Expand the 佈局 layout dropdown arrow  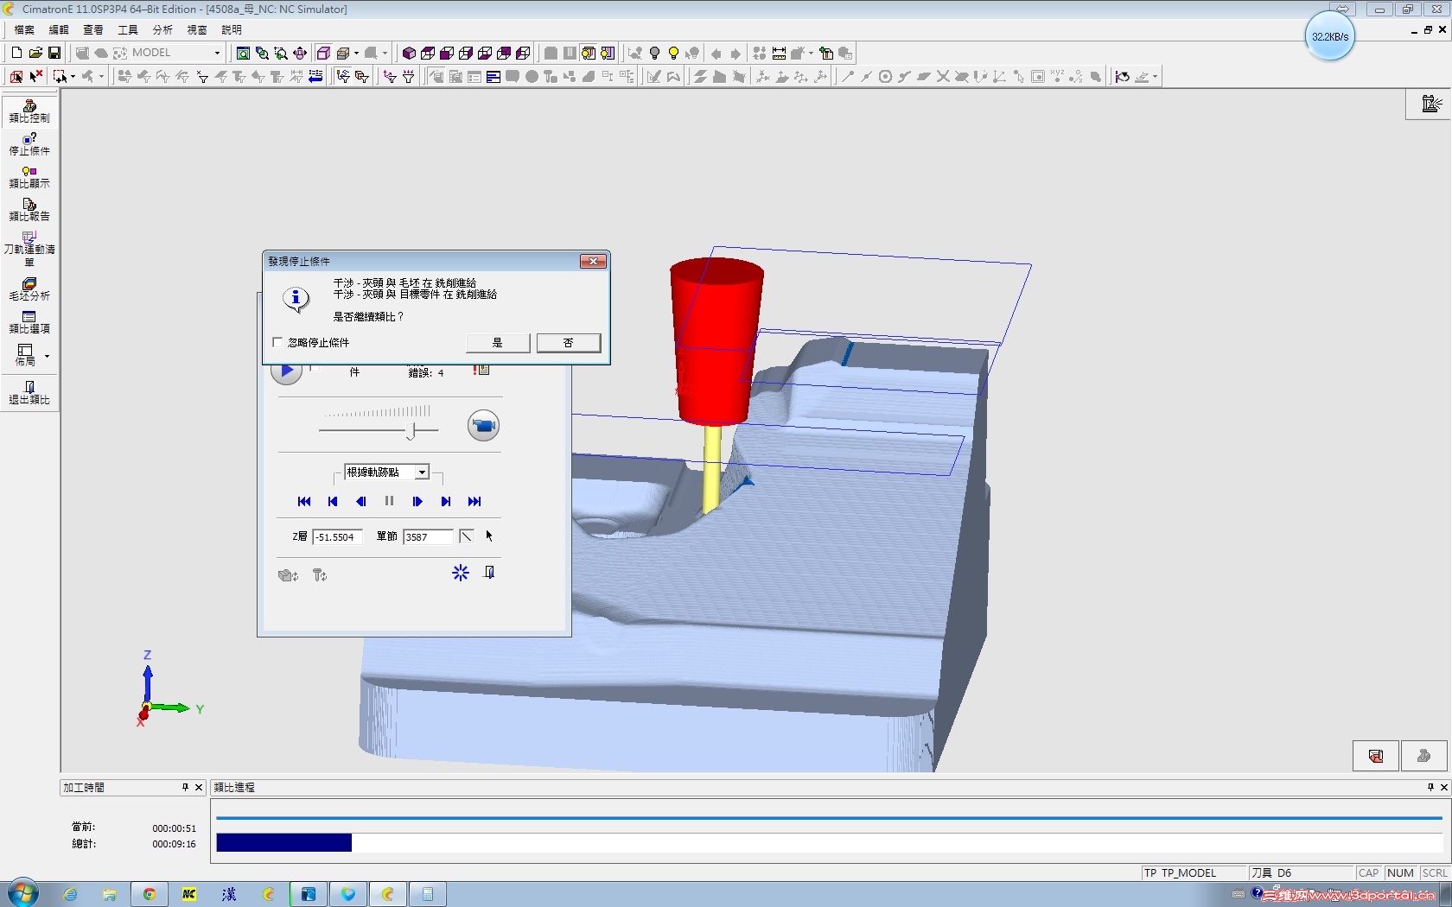coord(47,356)
